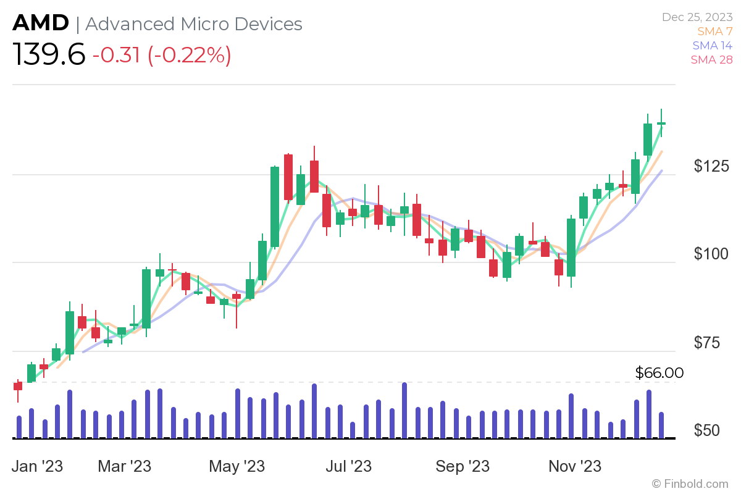
Task: Select the AMD ticker symbol
Action: [41, 23]
